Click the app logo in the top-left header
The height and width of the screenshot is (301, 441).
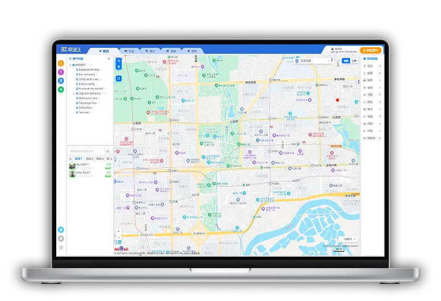[x=71, y=50]
